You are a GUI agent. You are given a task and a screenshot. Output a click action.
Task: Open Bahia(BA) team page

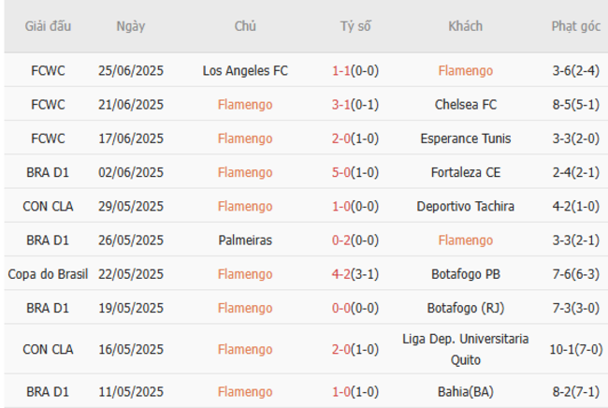[x=465, y=389]
